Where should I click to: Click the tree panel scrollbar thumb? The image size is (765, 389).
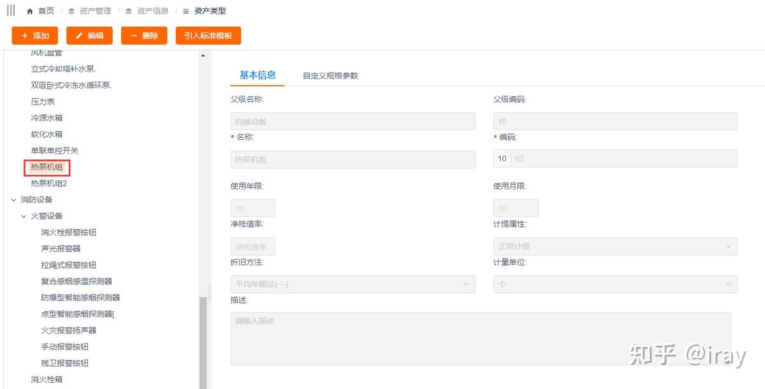click(203, 343)
